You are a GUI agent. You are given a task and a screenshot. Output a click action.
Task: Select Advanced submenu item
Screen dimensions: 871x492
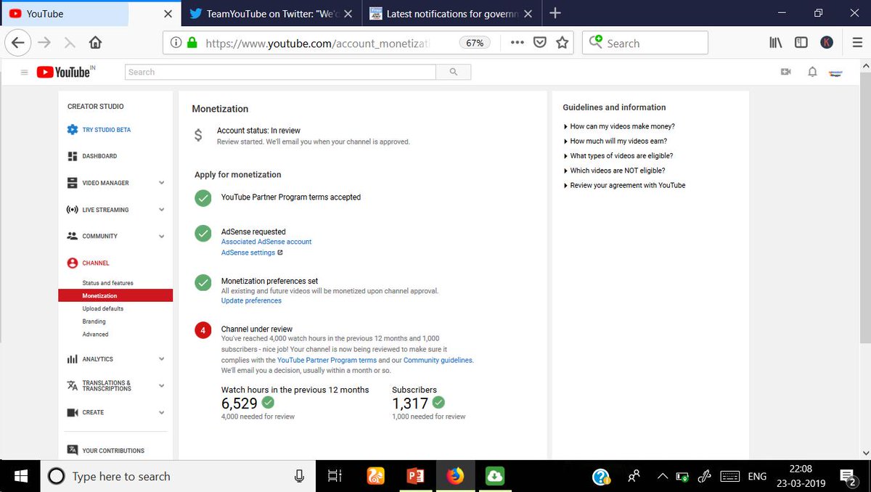[95, 335]
